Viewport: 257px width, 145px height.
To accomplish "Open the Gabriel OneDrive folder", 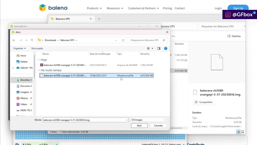I will click(25, 68).
